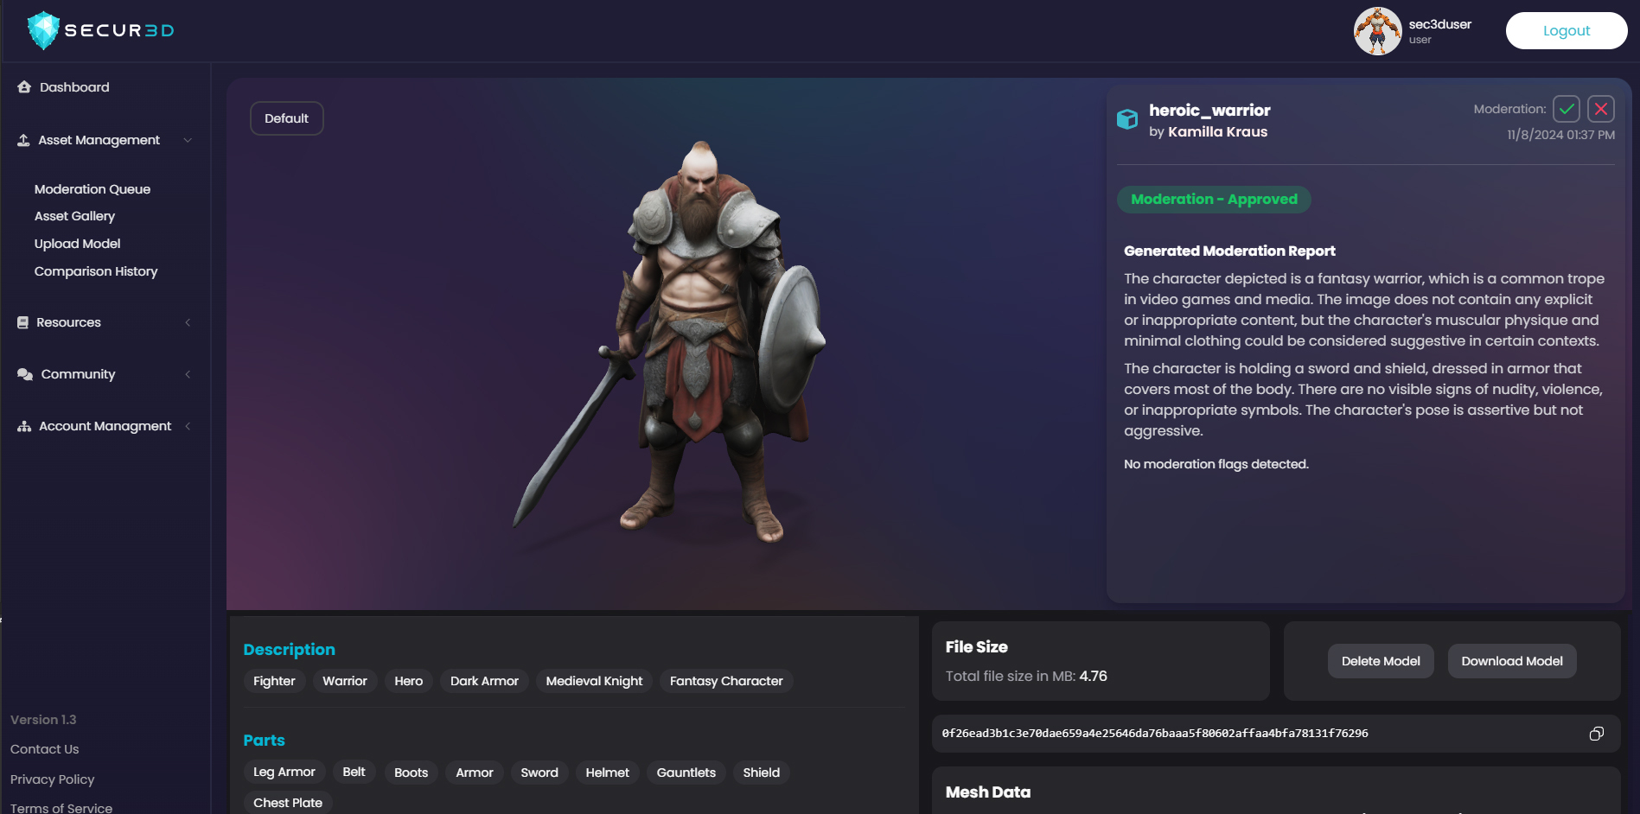The image size is (1640, 814).
Task: Open the Account Managment menu item
Action: [105, 426]
